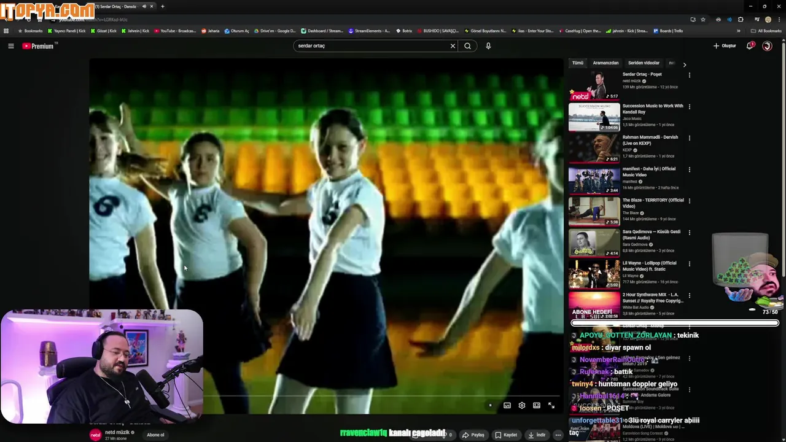
Task: Open the All Bookmarks folder
Action: coord(766,31)
